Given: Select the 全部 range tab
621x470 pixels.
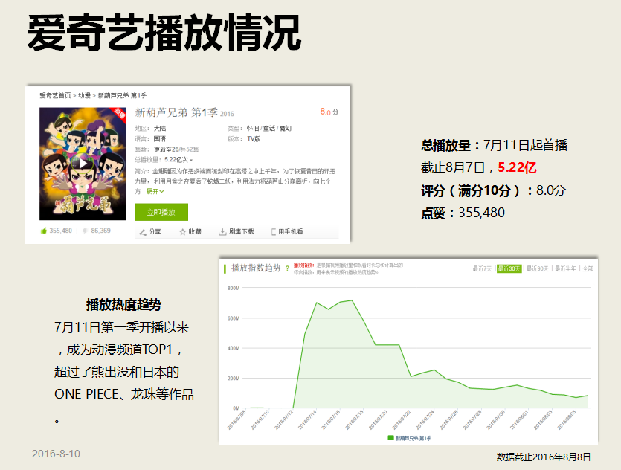Looking at the screenshot, I should point(588,269).
